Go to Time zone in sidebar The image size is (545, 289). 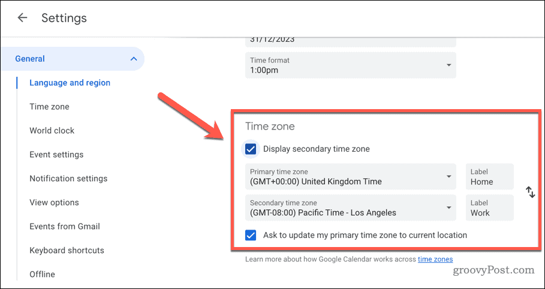[49, 107]
